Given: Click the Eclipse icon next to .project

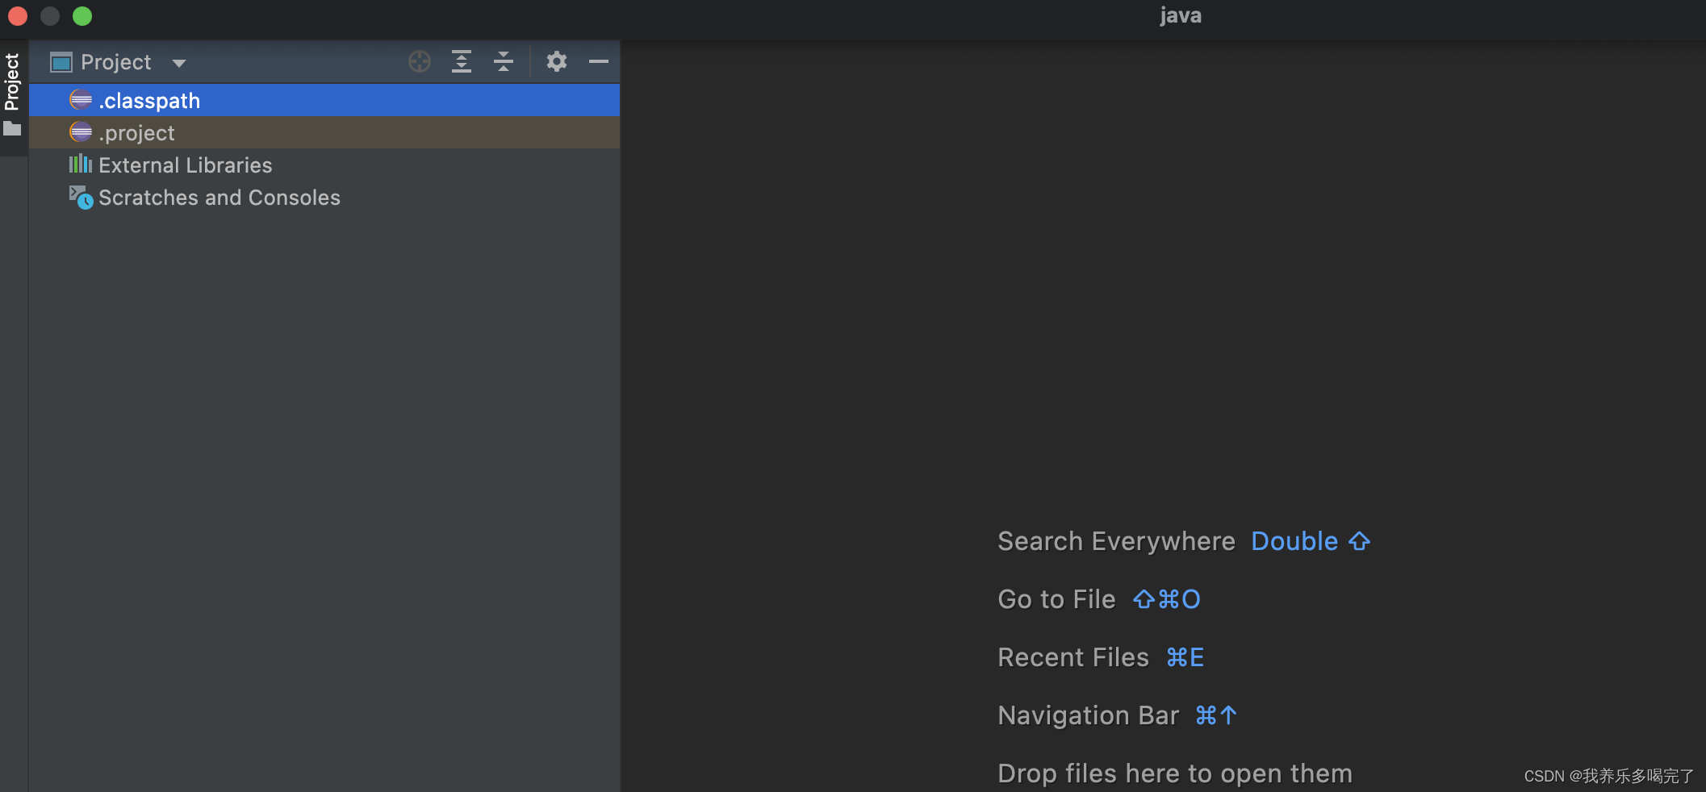Looking at the screenshot, I should [81, 131].
